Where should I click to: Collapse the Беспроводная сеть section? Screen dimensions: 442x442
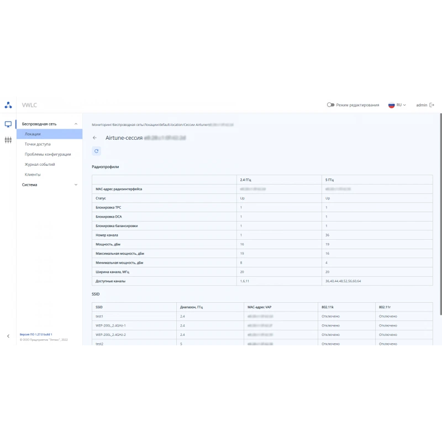click(76, 124)
